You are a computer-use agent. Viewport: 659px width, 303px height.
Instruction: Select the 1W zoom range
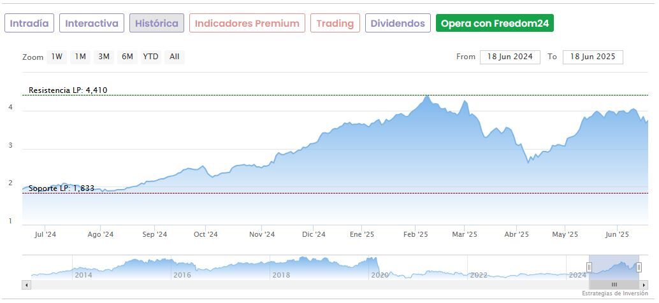pyautogui.click(x=57, y=57)
